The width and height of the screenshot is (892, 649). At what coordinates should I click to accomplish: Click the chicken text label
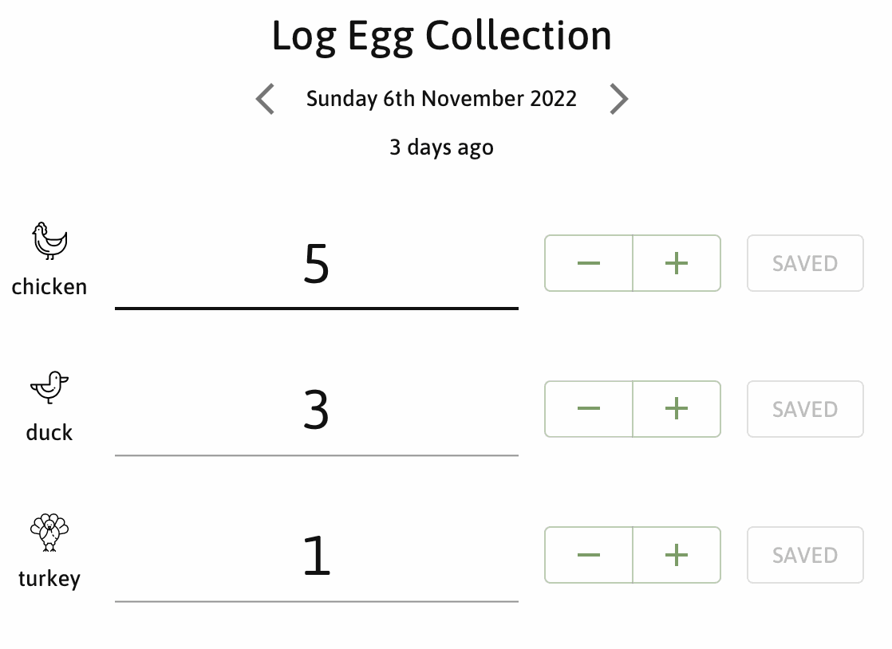click(49, 287)
